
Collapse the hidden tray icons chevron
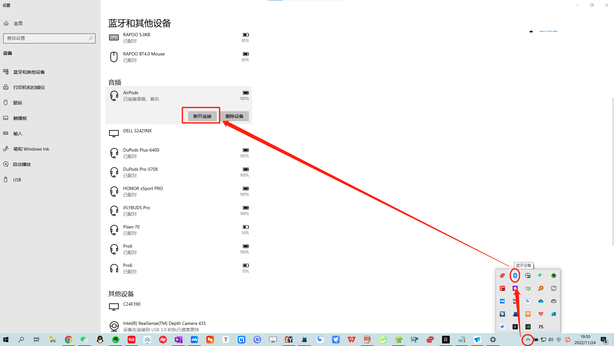528,340
